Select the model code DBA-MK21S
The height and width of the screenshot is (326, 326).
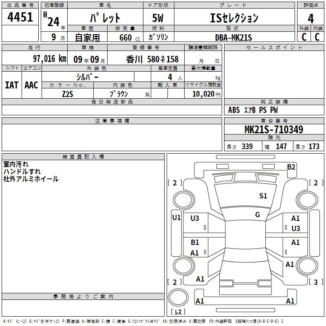tap(233, 37)
